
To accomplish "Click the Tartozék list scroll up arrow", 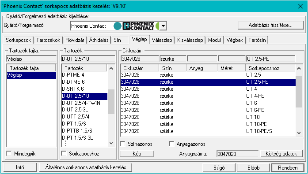I will coord(111,68).
